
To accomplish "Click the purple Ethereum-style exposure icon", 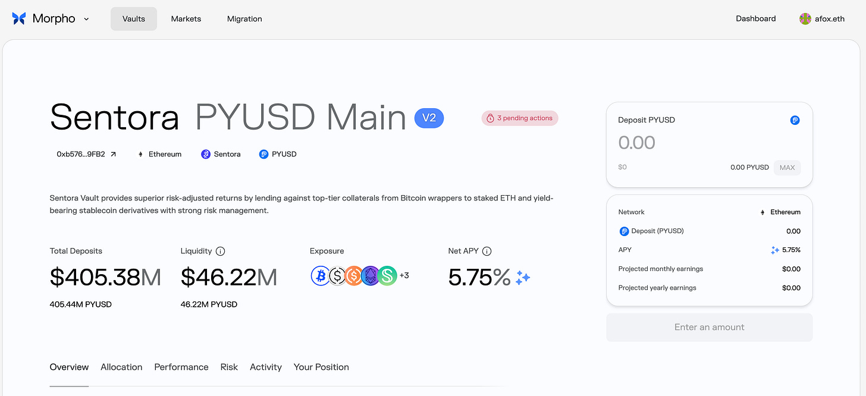I will 370,275.
